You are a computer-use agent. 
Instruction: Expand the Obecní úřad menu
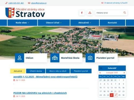point(54,23)
